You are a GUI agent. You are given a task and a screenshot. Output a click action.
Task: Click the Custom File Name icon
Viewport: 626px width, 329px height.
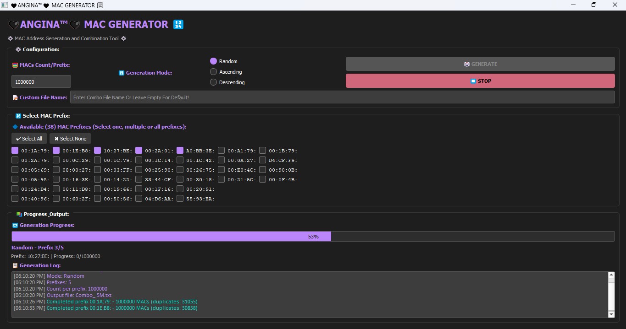pos(15,97)
